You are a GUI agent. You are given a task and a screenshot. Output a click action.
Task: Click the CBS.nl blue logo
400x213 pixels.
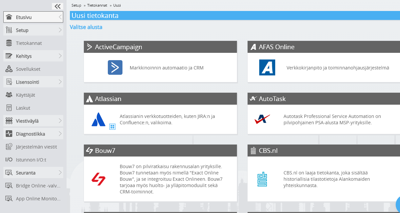click(x=262, y=179)
